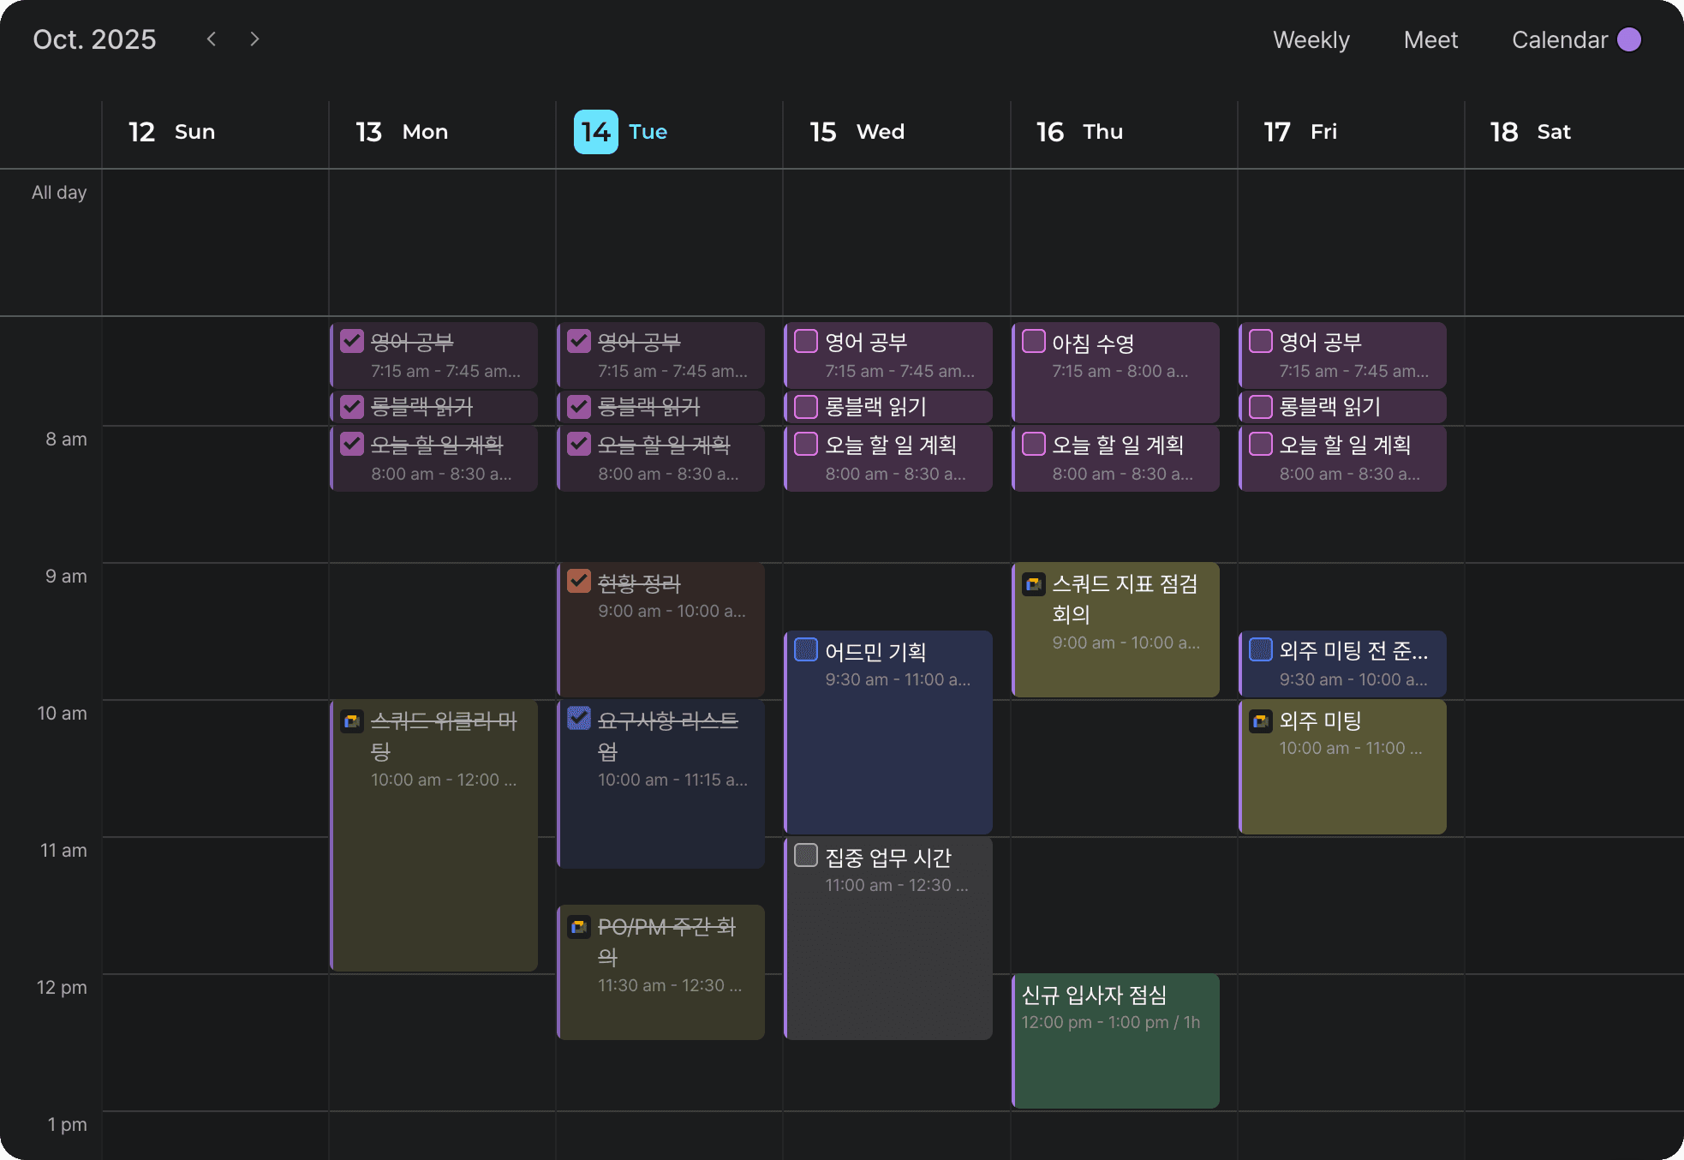Open the Meet menu item
The width and height of the screenshot is (1684, 1160).
[1430, 40]
